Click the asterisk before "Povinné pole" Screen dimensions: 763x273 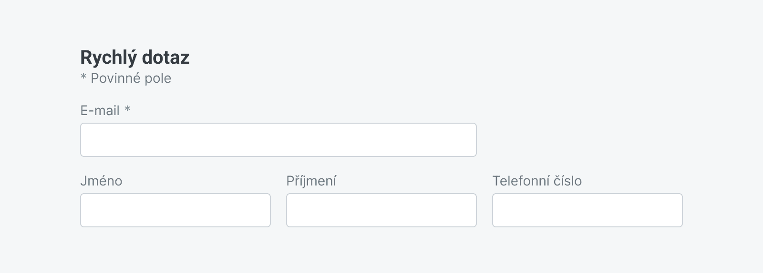point(83,78)
